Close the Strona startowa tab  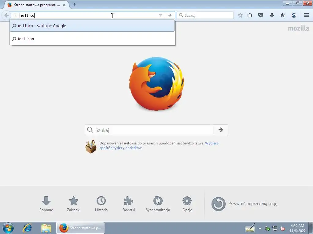(x=64, y=5)
